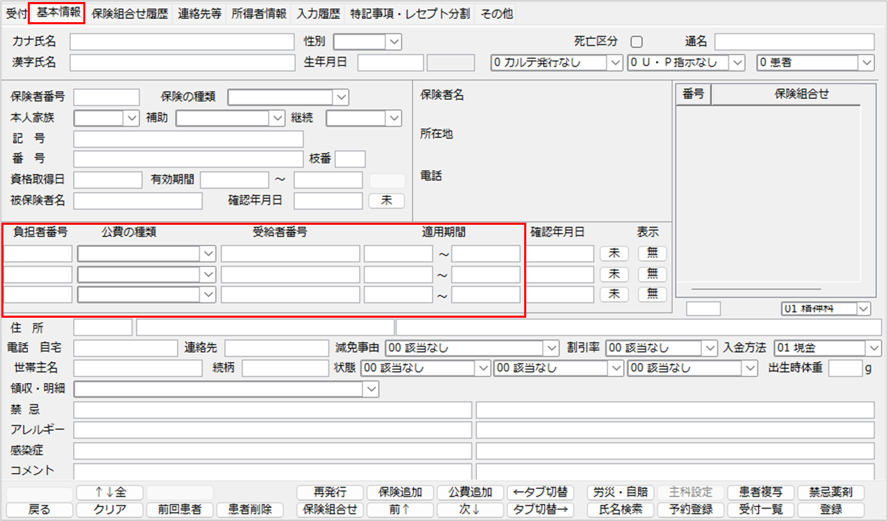
Task: Click the 保険者番号 input field
Action: pyautogui.click(x=106, y=97)
